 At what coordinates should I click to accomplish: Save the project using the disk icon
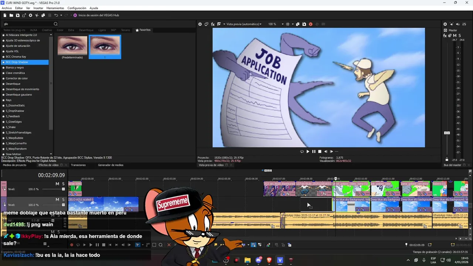coord(17,15)
